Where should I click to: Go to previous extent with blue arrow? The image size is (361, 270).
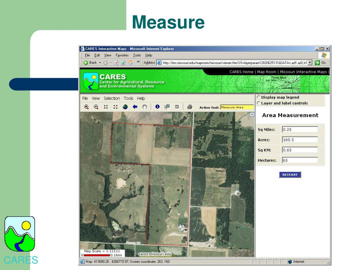click(x=135, y=107)
